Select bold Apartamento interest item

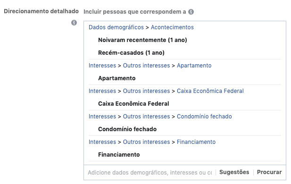click(x=117, y=78)
